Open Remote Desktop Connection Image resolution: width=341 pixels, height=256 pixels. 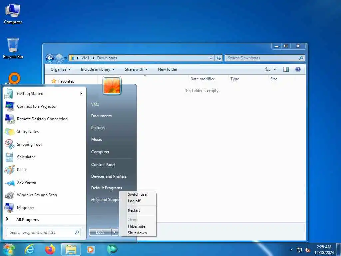coord(44,119)
